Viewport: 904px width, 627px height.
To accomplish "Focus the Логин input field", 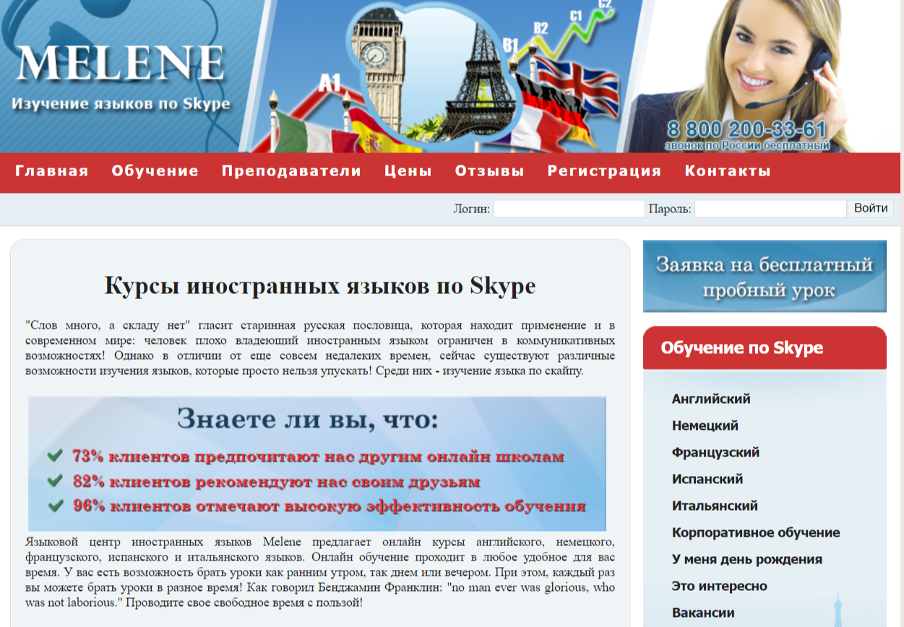I will coord(569,209).
